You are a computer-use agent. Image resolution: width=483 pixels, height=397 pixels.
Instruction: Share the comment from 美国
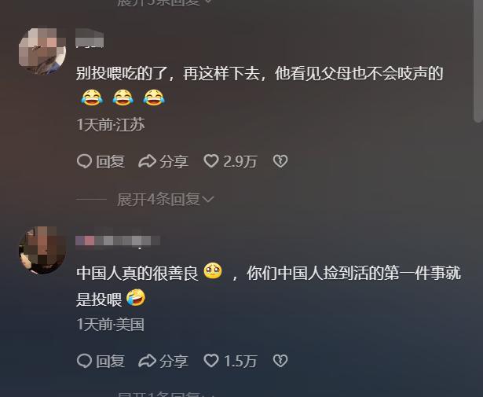click(163, 361)
